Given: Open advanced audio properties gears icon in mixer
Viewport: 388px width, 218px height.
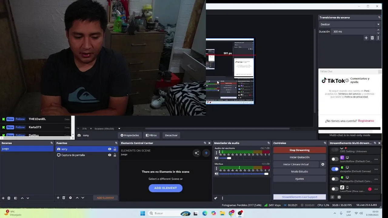Looking at the screenshot, I should point(216,198).
